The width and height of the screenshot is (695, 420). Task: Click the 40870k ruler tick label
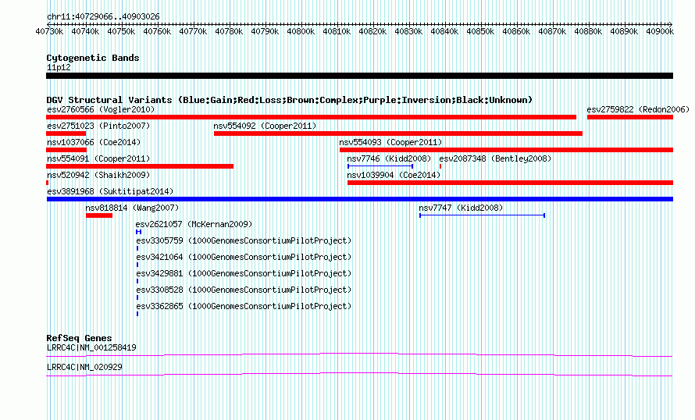pos(552,31)
